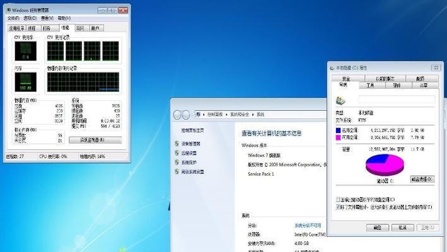447x252 pixels.
Task: Click the back arrow in System window
Action: [177, 115]
